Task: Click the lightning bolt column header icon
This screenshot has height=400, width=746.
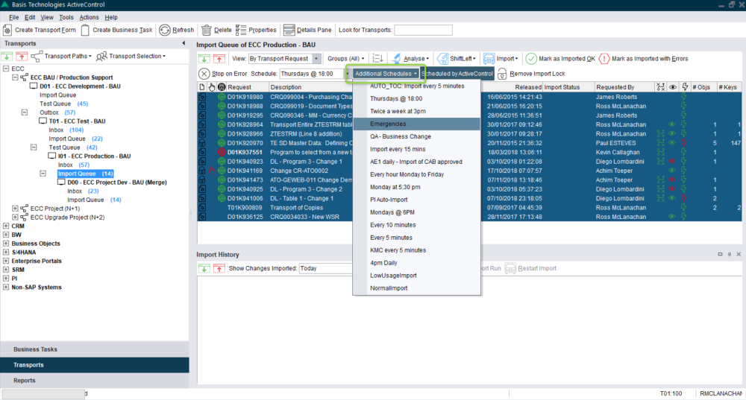Action: coord(685,87)
